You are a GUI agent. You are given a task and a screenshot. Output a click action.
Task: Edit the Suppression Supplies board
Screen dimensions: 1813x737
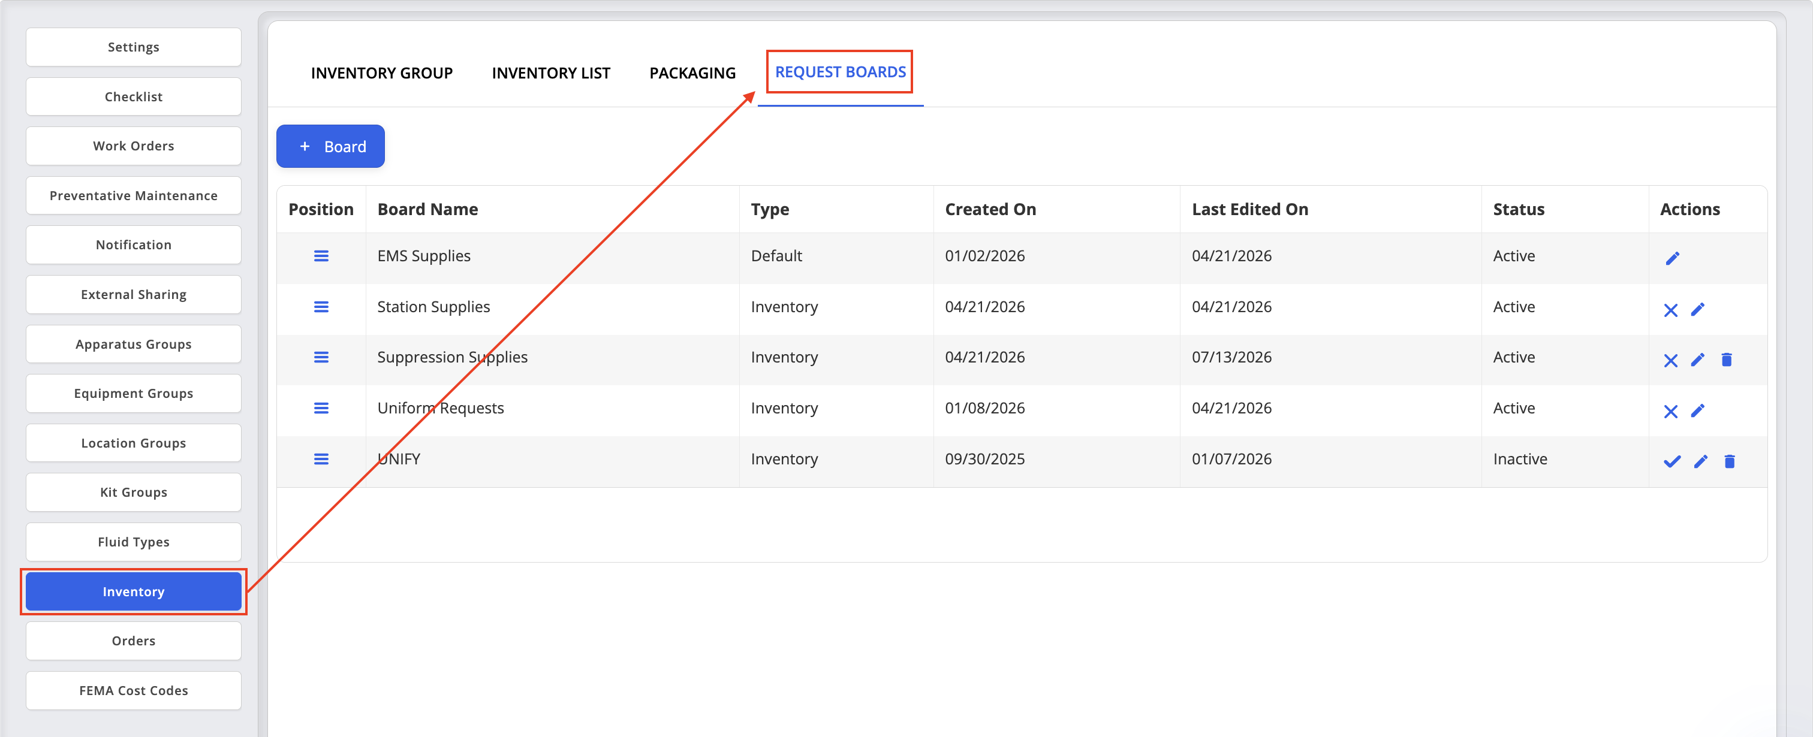click(x=1697, y=360)
